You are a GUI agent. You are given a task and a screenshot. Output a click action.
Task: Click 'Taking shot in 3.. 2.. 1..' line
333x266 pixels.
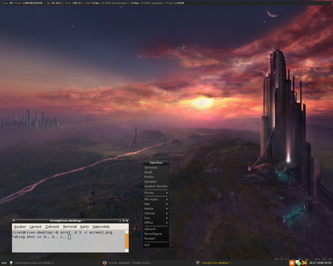coord(39,237)
